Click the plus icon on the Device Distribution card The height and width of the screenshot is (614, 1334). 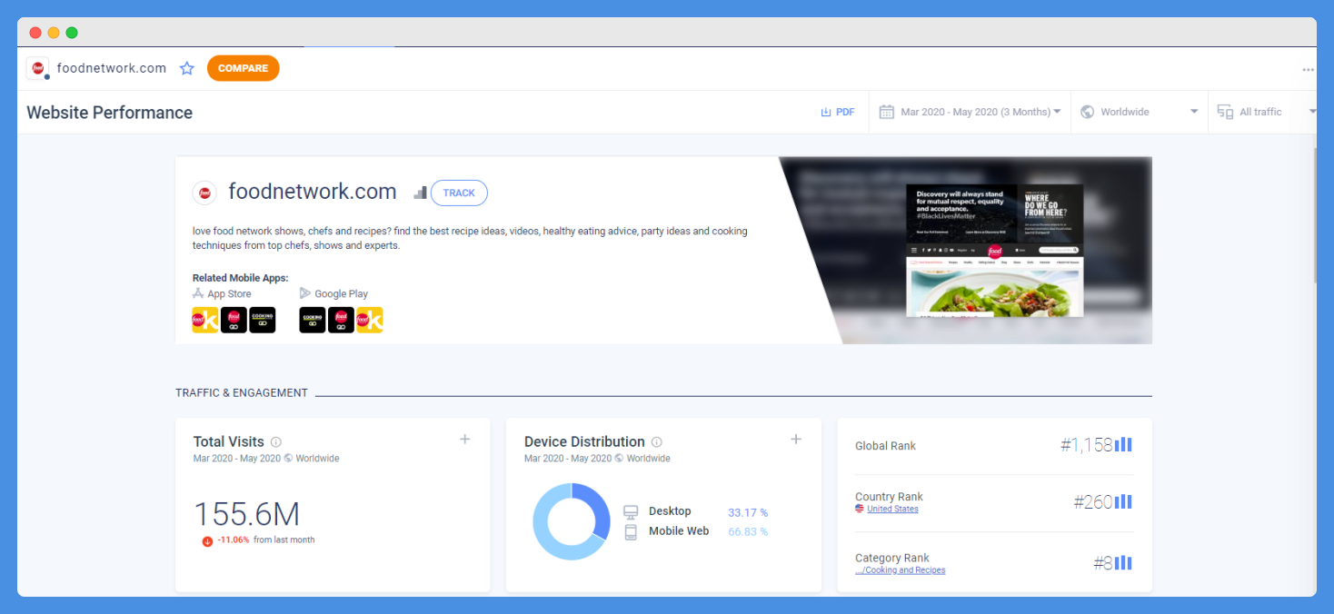coord(796,439)
